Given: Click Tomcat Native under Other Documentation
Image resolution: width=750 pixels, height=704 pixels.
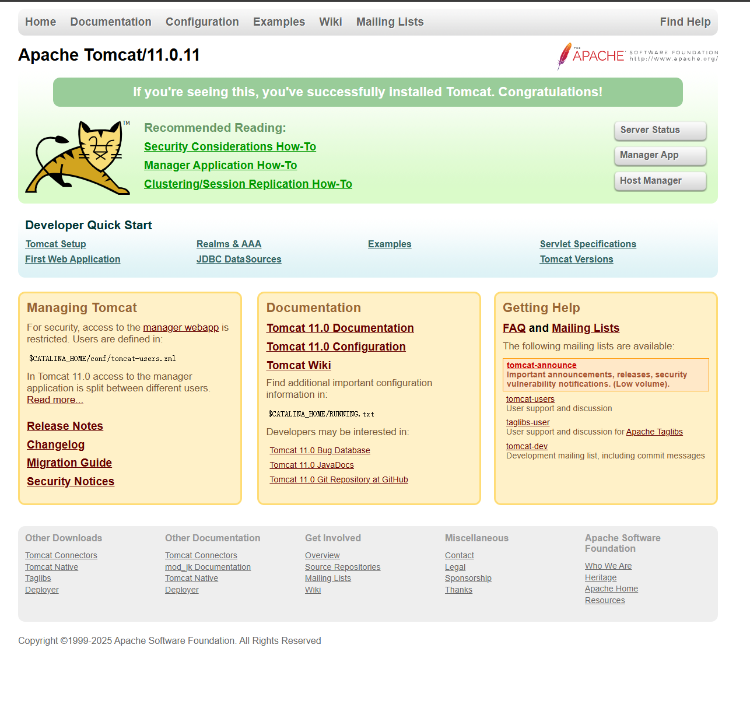Looking at the screenshot, I should [x=191, y=578].
